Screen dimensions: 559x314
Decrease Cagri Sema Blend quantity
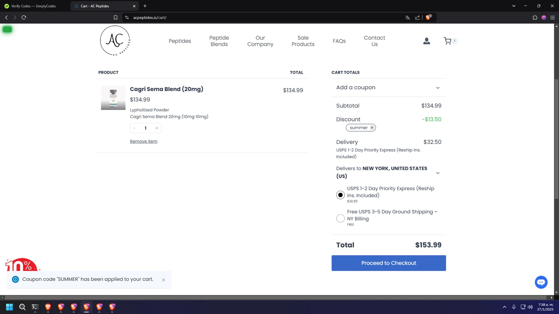[x=135, y=128]
